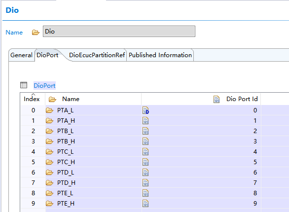Click the folder icon of row PTC_L
The width and height of the screenshot is (289, 212).
pyautogui.click(x=49, y=151)
